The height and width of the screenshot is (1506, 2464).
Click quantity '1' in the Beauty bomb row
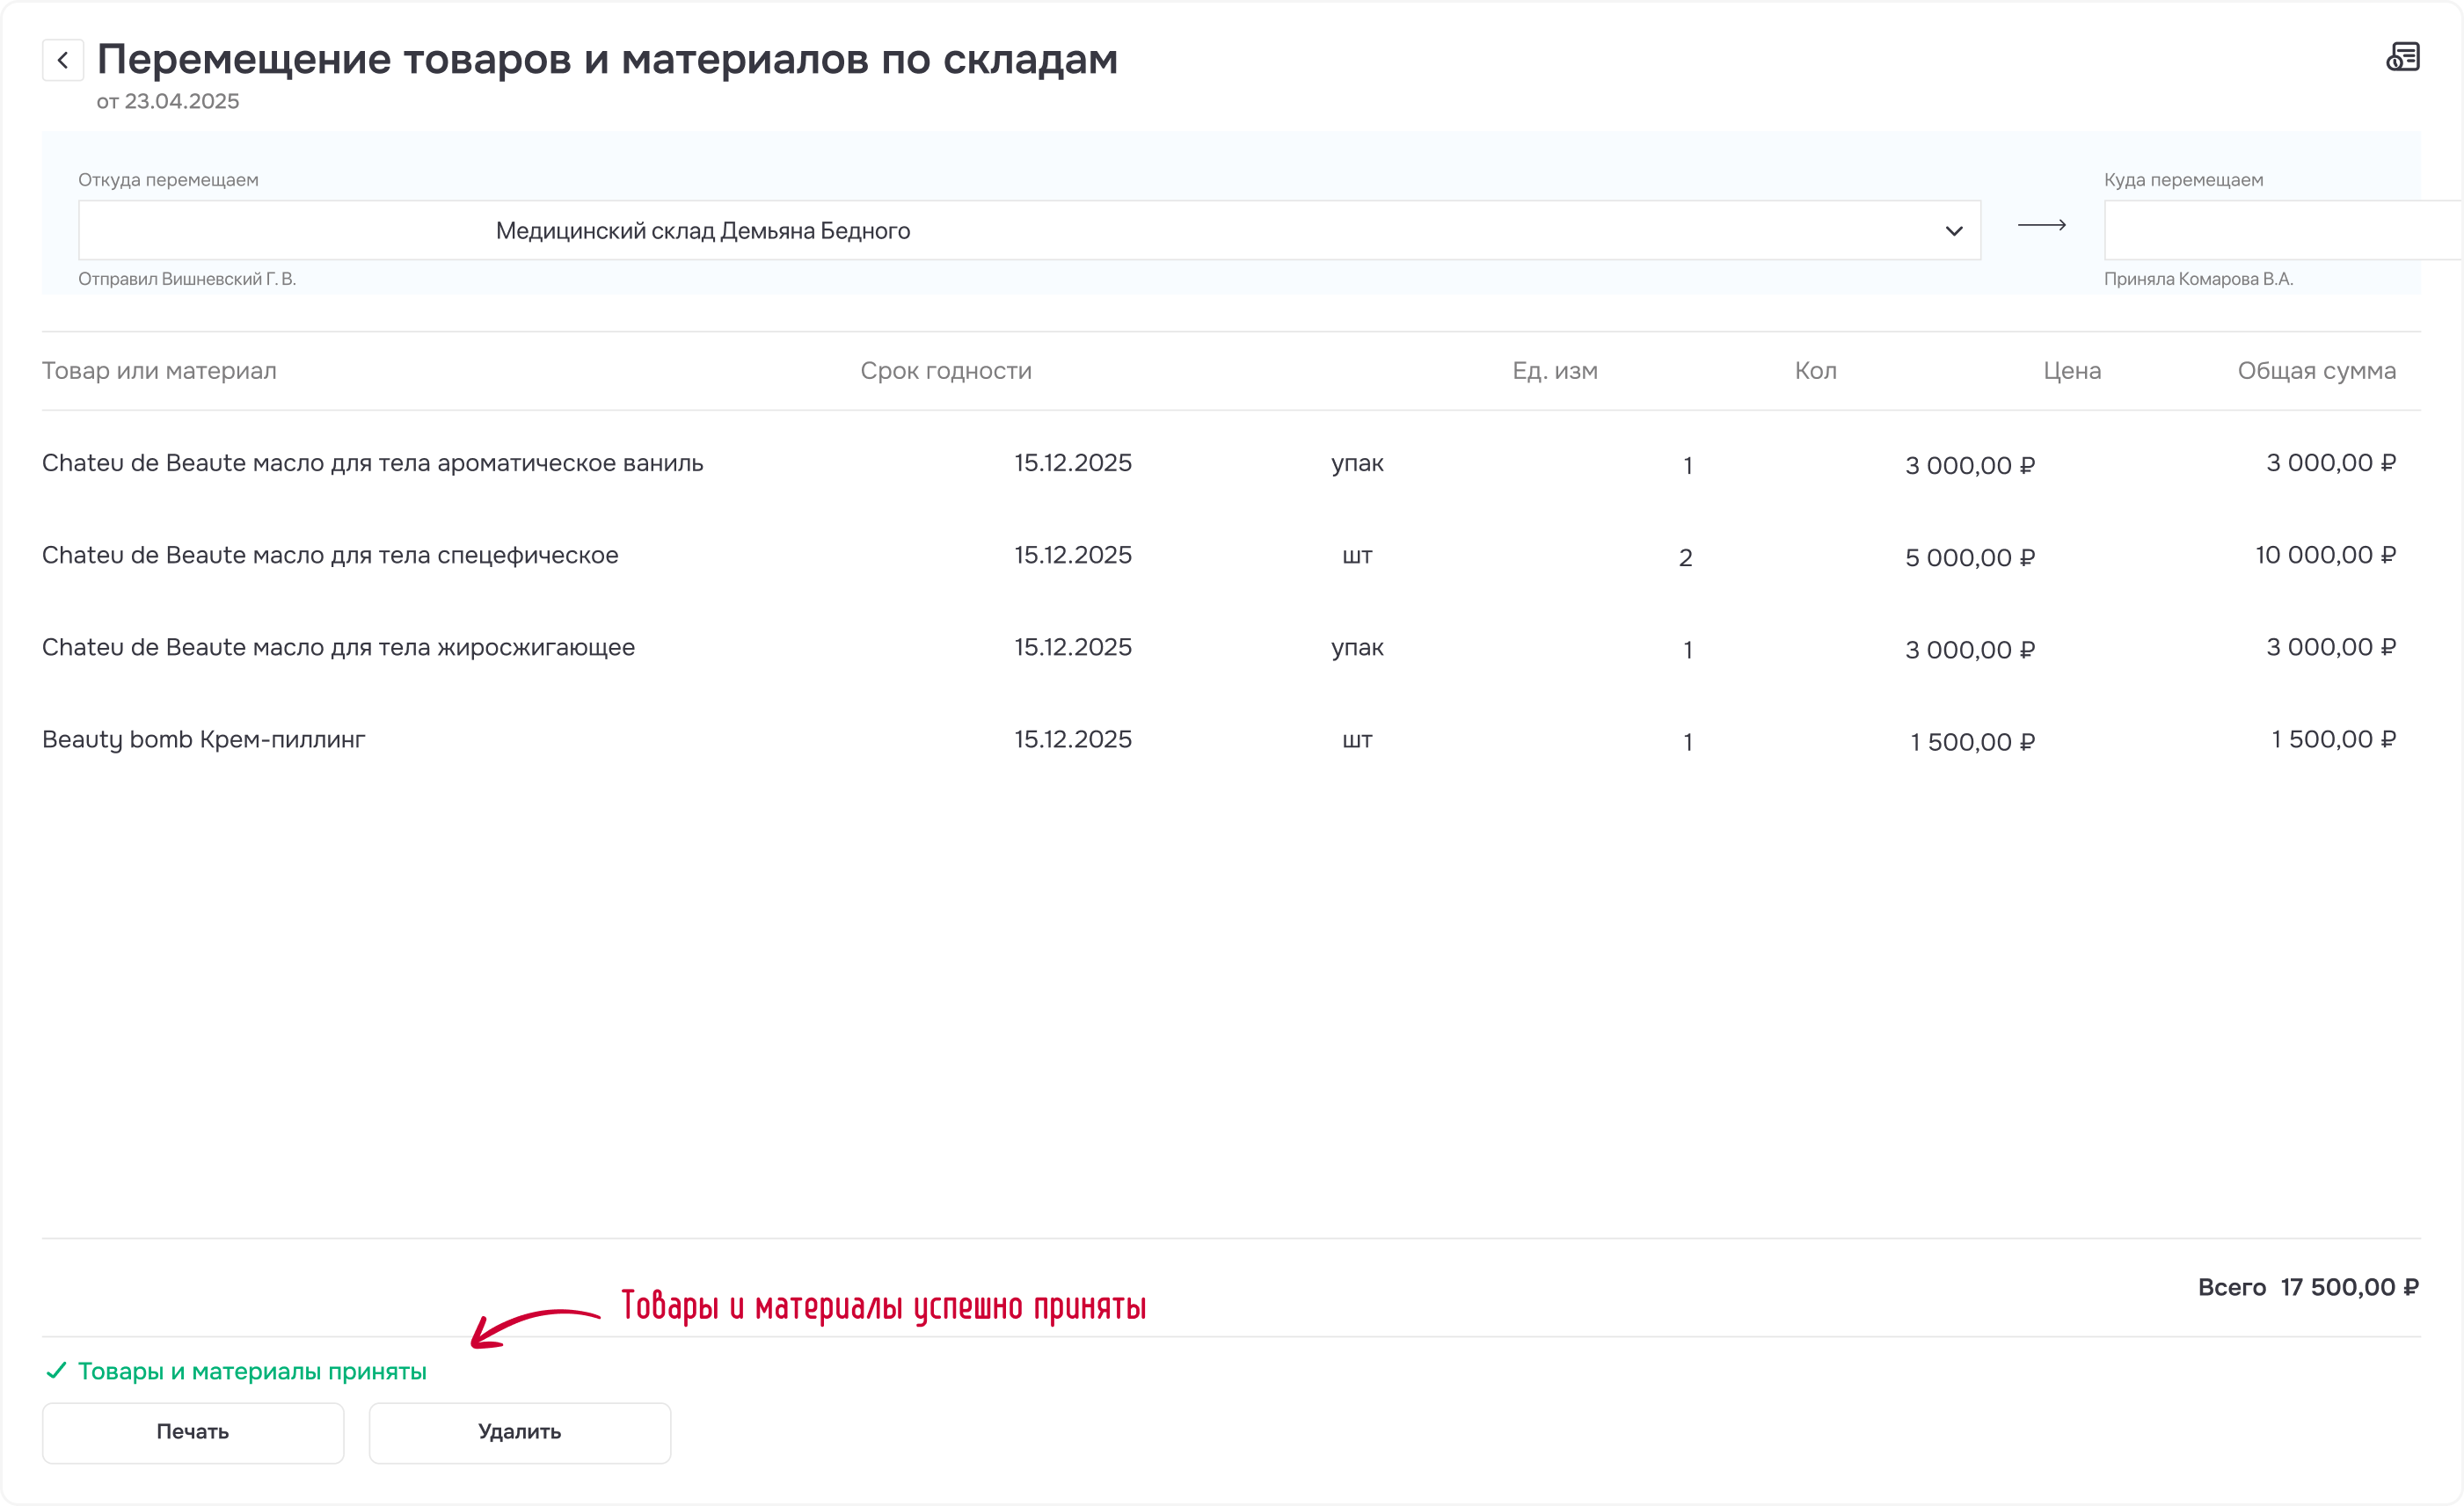click(1688, 742)
